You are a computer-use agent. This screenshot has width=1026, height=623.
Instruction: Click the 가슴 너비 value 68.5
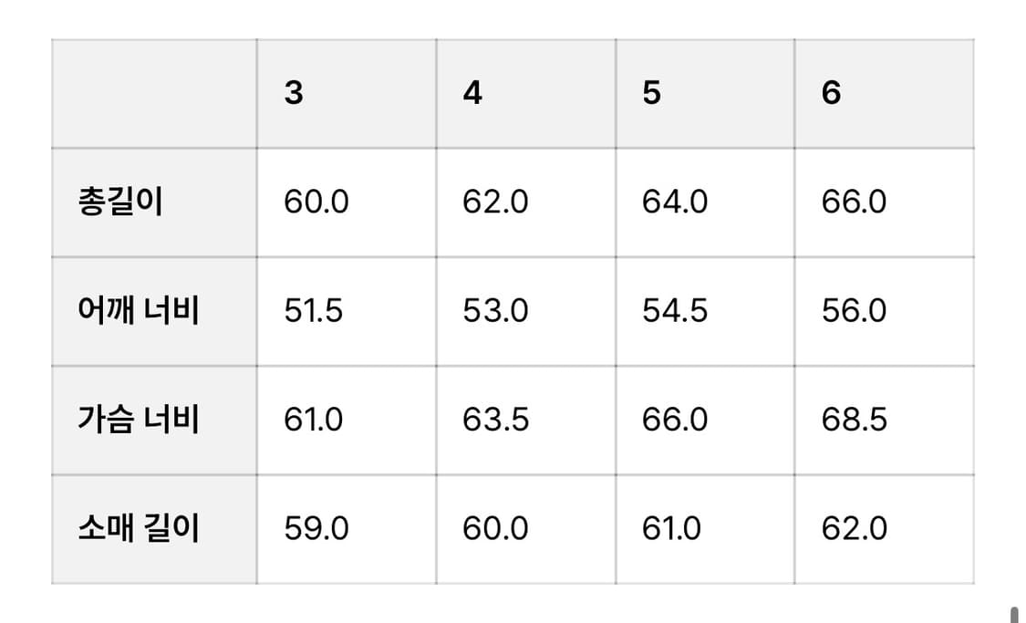tap(854, 420)
